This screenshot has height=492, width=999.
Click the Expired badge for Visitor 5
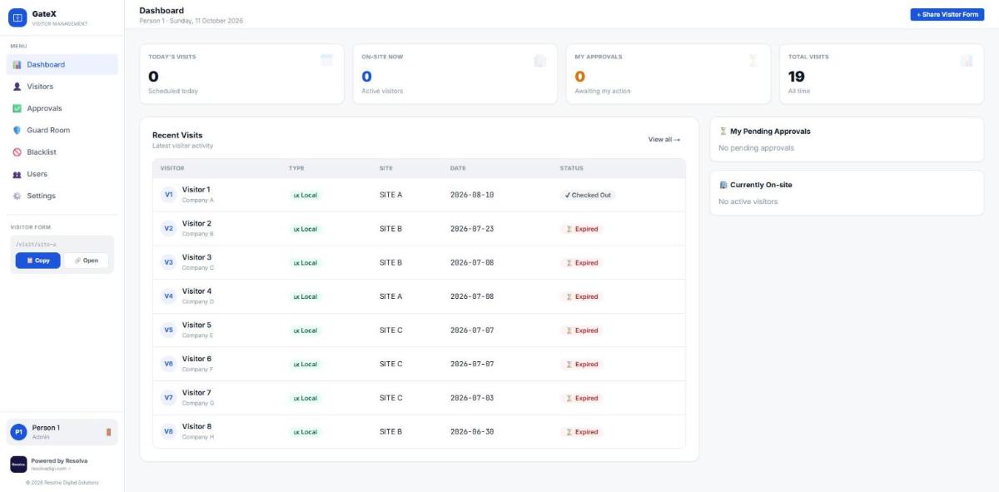click(582, 330)
